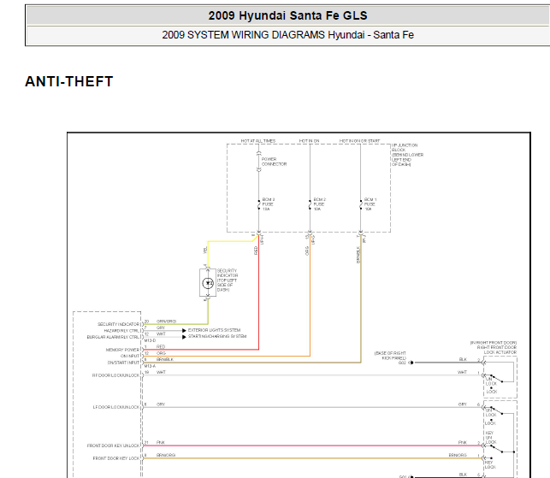This screenshot has height=478, width=550.
Task: Click the 'HAZARD RLY CTRL' pin label
Action: (x=121, y=331)
